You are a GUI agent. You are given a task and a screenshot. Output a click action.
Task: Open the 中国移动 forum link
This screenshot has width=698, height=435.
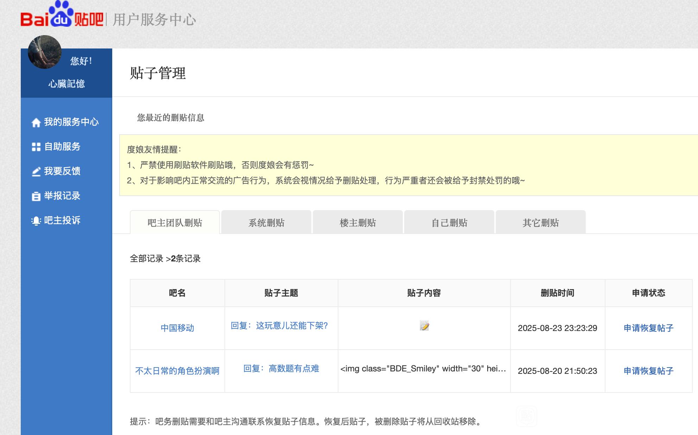tap(177, 328)
